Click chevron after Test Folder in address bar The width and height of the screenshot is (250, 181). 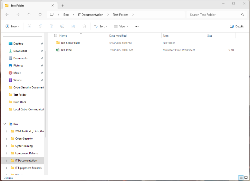point(133,15)
